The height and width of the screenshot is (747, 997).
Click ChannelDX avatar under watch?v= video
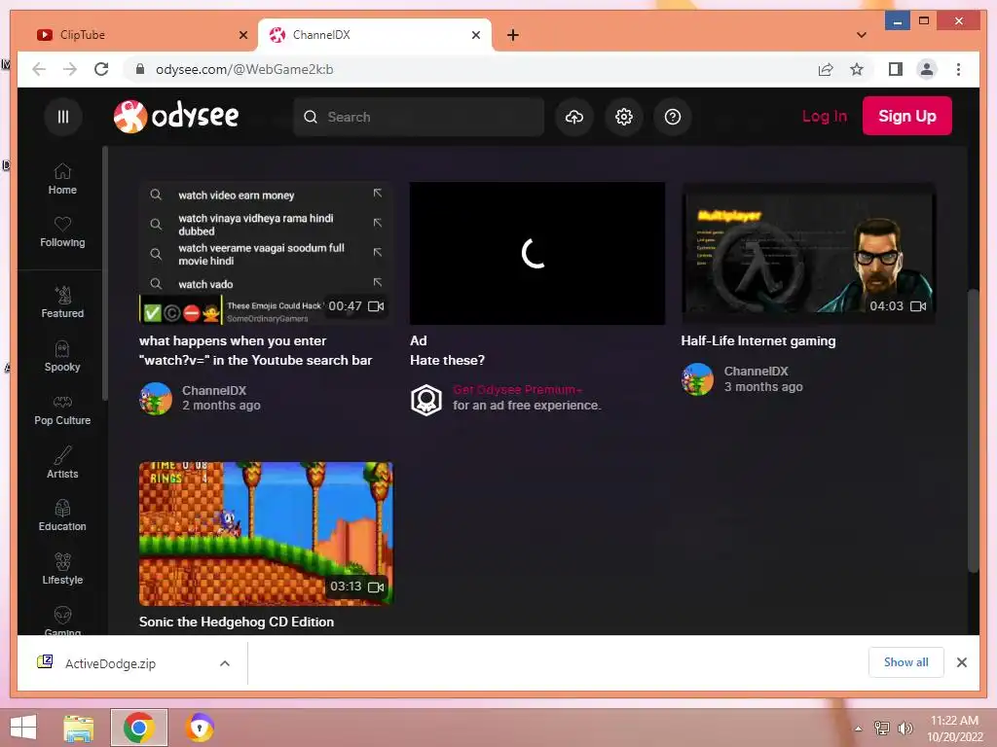156,398
